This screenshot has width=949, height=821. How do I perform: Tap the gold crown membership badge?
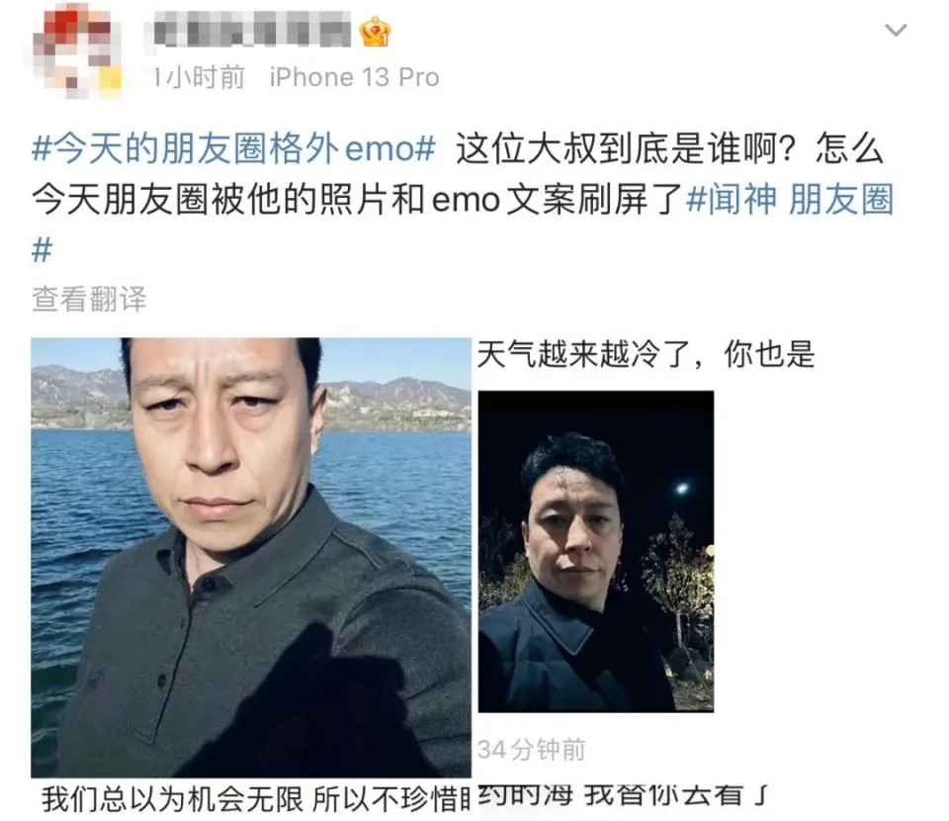375,32
